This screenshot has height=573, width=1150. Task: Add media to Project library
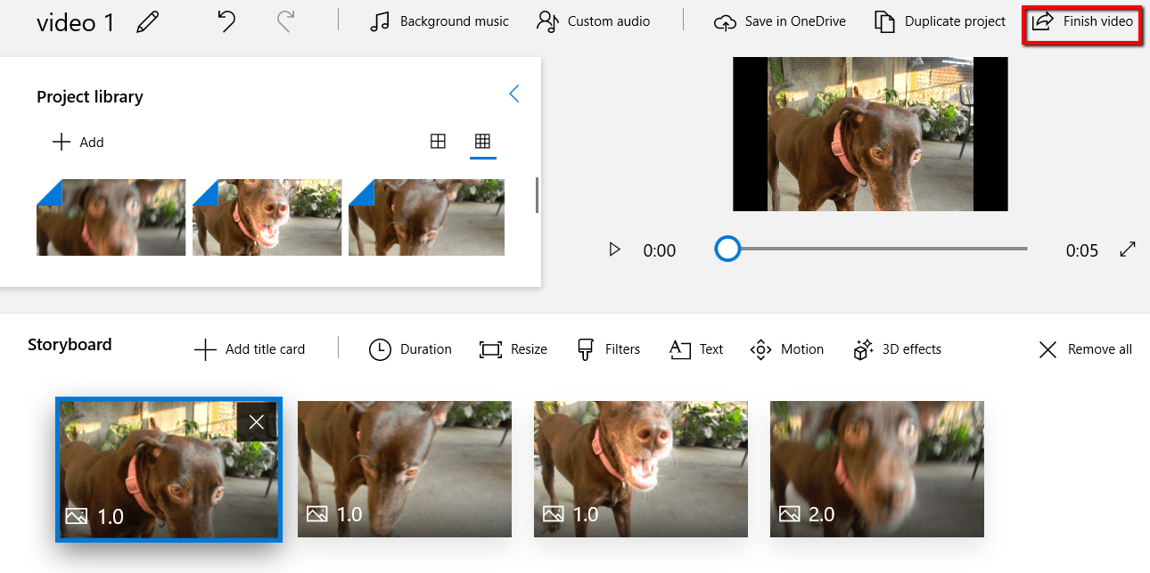coord(78,142)
